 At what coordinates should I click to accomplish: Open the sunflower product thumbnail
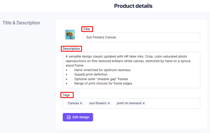70,35
